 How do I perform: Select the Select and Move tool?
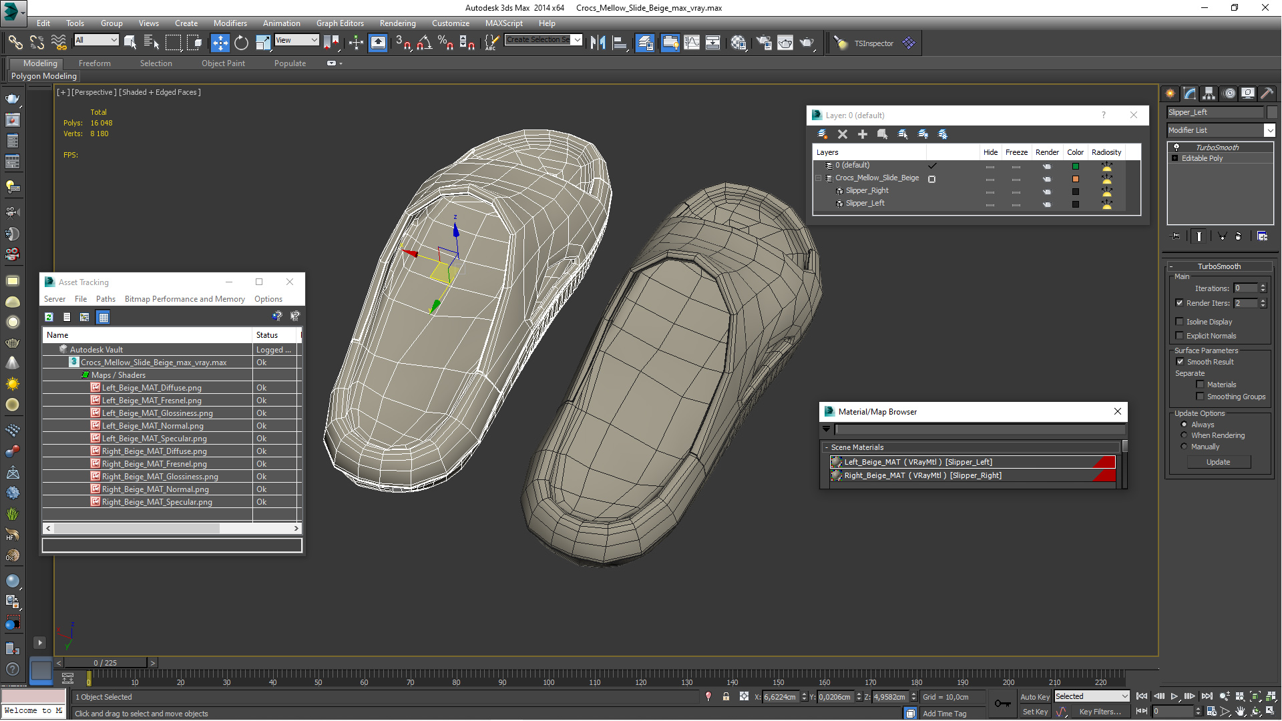(x=220, y=43)
